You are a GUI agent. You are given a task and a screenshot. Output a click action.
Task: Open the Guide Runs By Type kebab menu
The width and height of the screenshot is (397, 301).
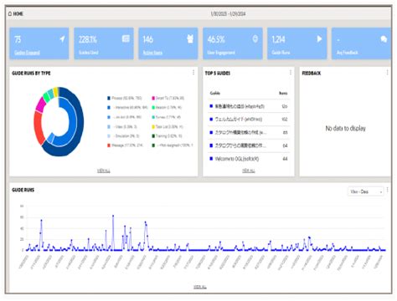coord(193,73)
